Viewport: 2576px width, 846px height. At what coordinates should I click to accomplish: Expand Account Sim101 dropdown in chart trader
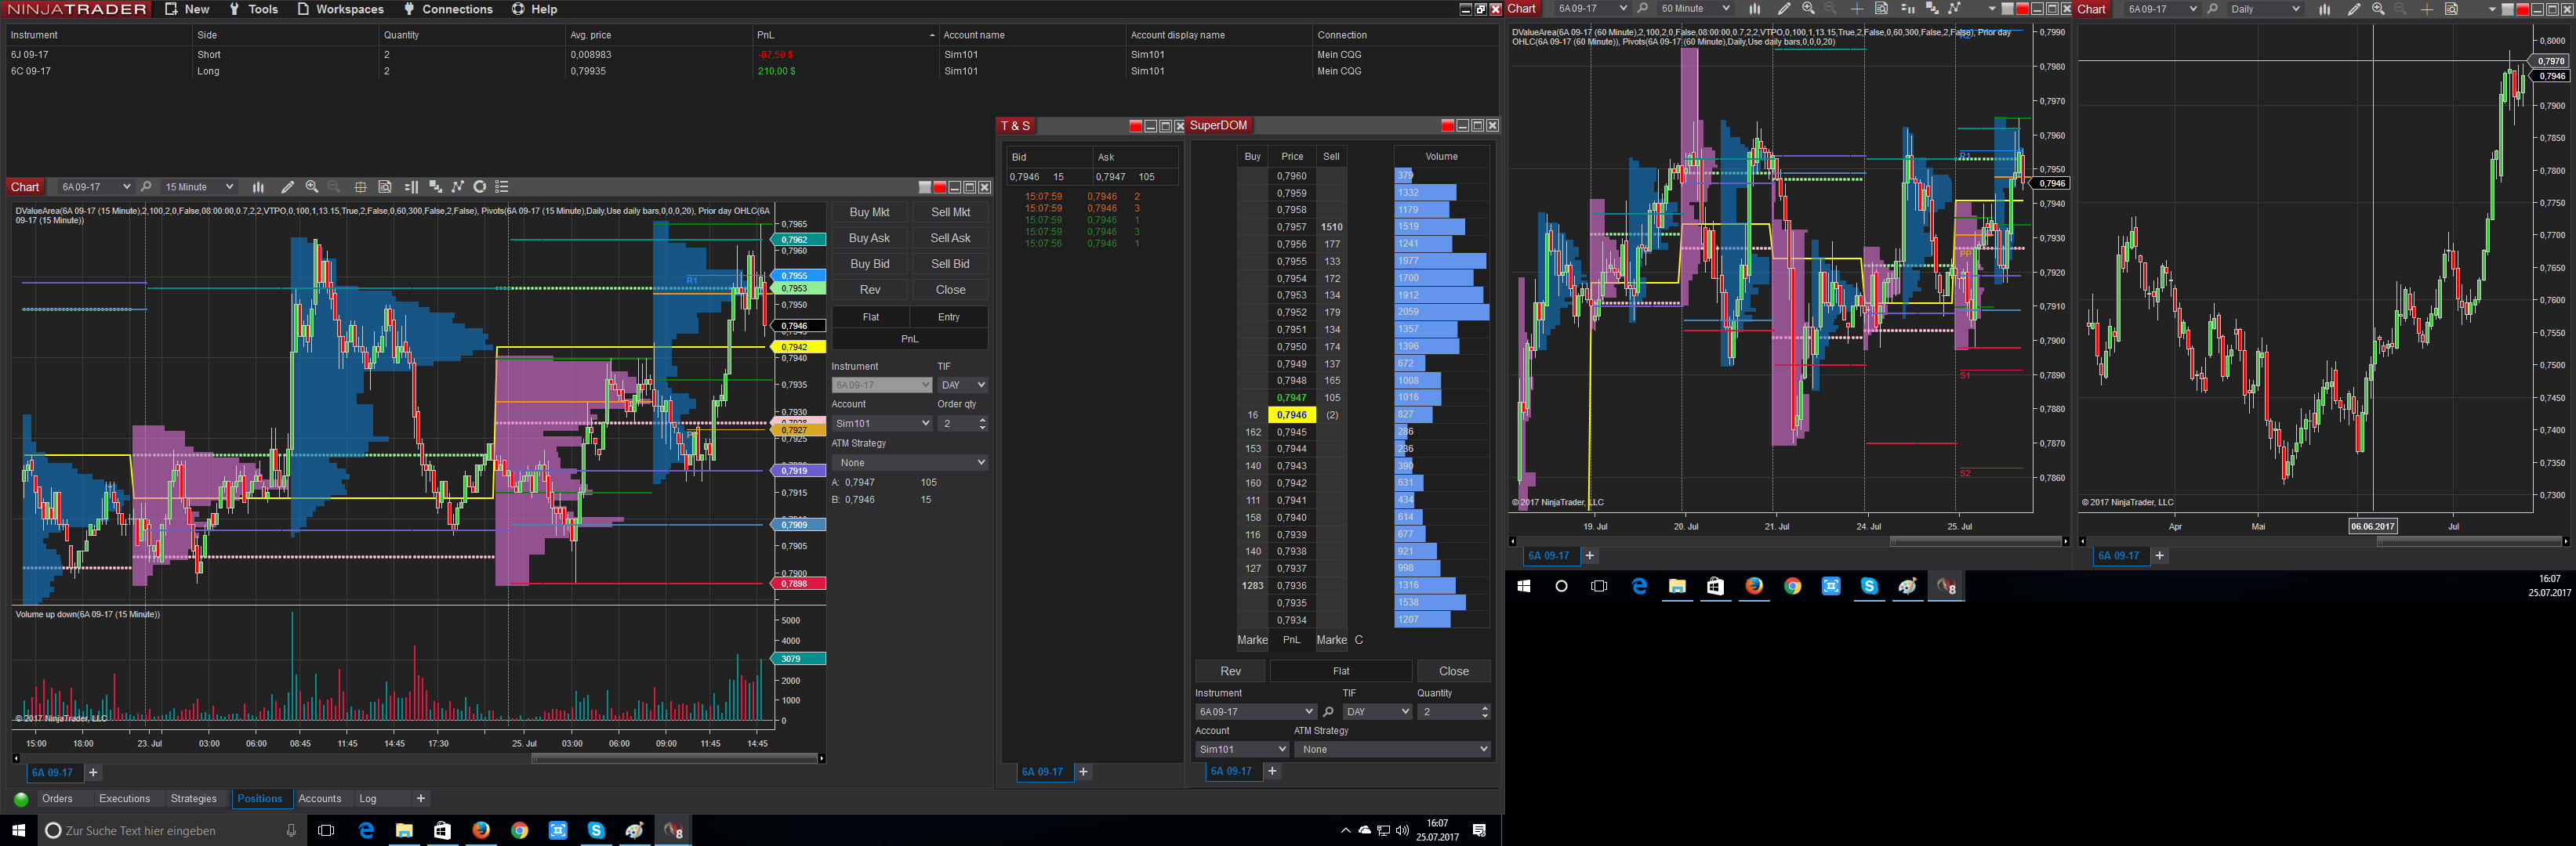pyautogui.click(x=882, y=424)
